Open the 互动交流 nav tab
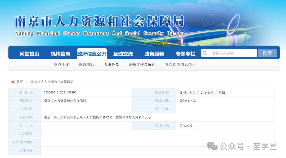286x158 pixels. (x=123, y=54)
